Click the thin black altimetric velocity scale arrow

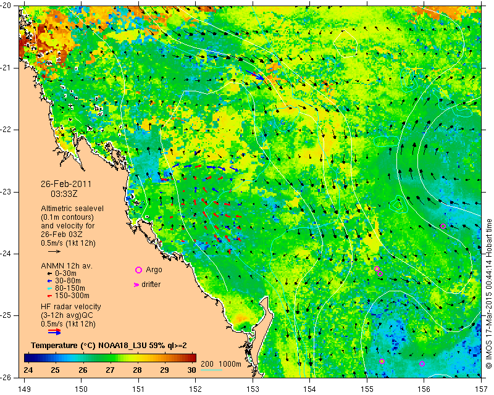54,251
